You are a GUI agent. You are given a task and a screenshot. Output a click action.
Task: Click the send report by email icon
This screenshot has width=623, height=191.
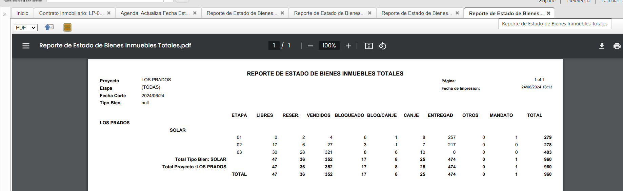[49, 27]
